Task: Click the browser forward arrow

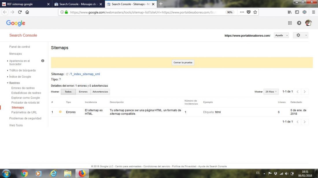Action: pyautogui.click(x=12, y=12)
